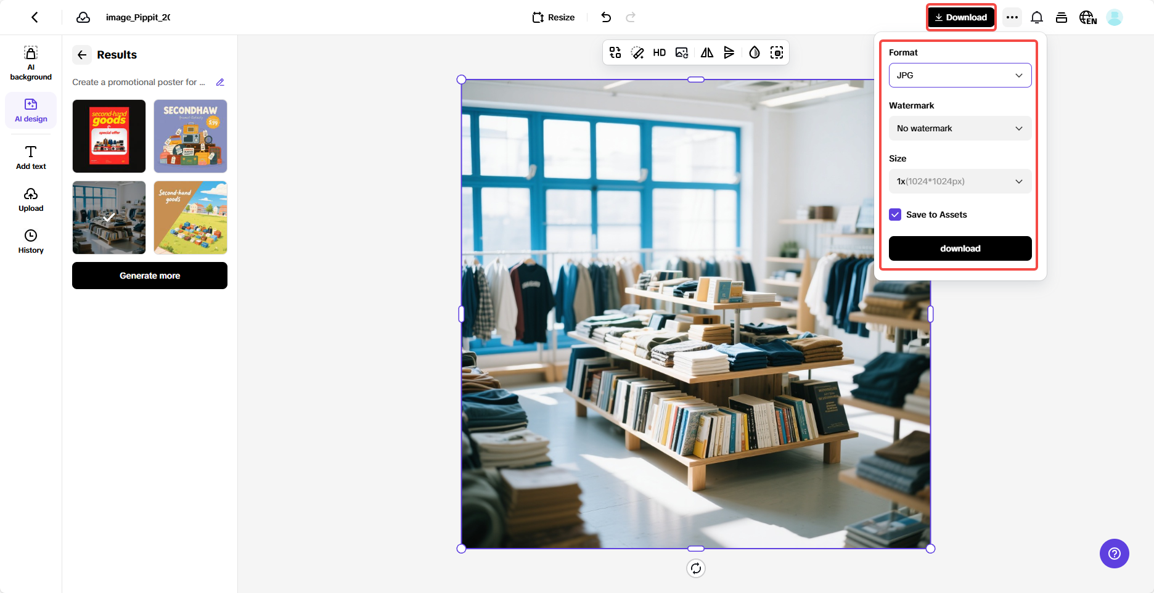Open the notifications bell
1154x593 pixels.
(x=1037, y=17)
